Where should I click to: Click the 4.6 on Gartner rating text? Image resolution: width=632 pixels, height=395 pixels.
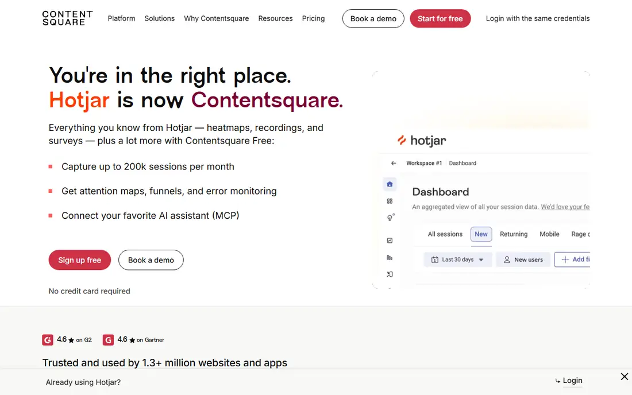tap(141, 340)
